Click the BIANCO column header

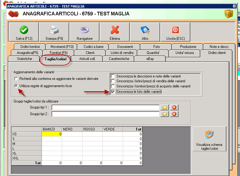[52, 129]
